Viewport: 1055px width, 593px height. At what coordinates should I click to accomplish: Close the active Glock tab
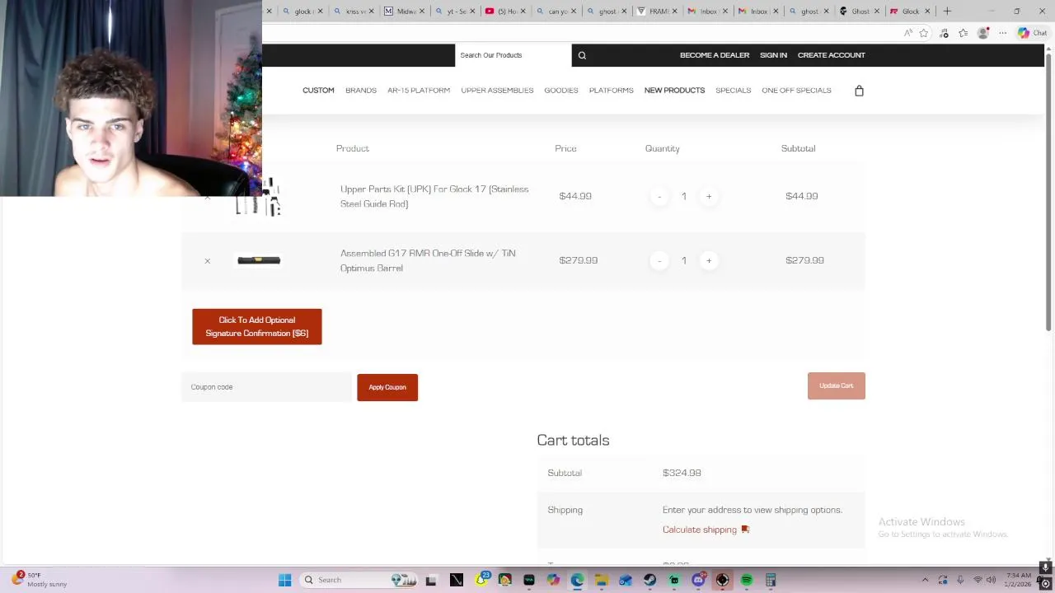click(x=927, y=11)
